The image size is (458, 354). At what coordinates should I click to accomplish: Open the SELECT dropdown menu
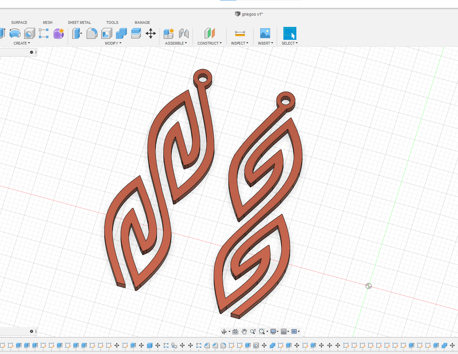[290, 43]
